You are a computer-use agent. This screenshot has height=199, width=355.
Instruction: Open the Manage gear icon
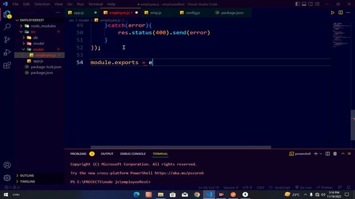[7, 178]
